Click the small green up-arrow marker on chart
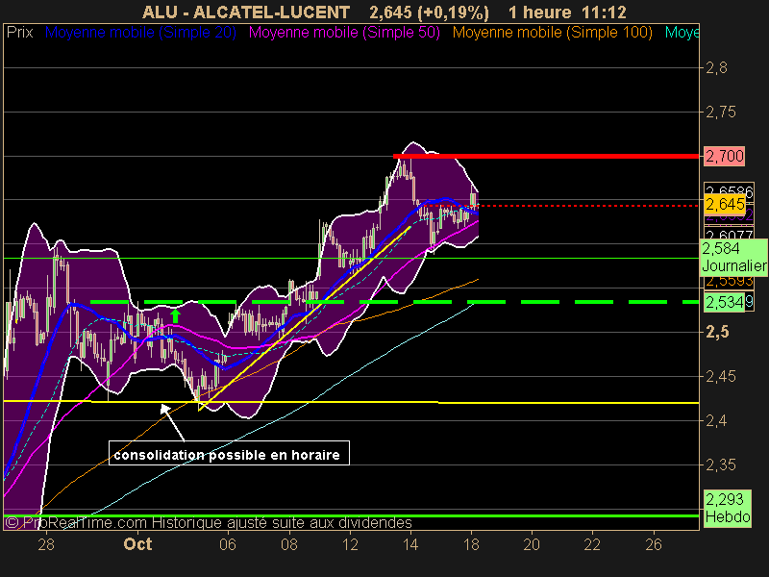This screenshot has width=769, height=577. coord(175,315)
